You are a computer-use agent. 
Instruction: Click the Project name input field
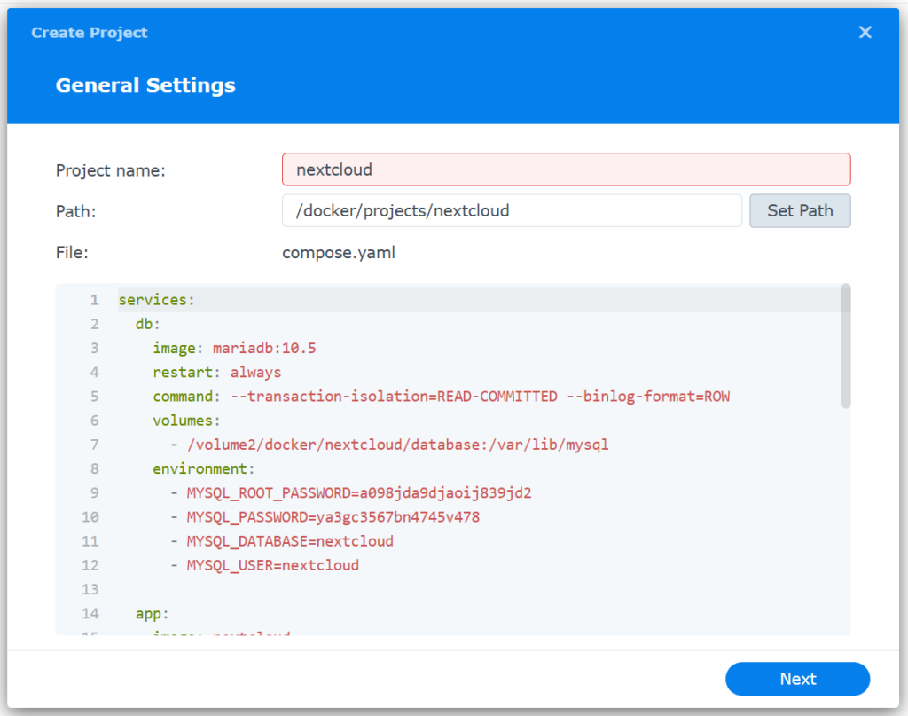(x=566, y=169)
